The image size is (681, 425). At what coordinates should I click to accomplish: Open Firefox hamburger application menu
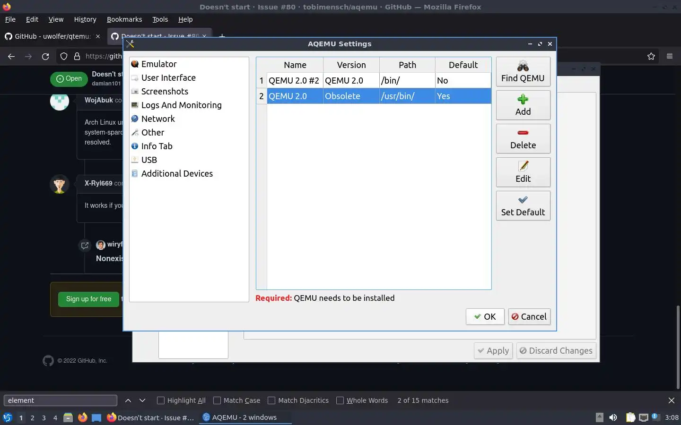[x=670, y=56]
